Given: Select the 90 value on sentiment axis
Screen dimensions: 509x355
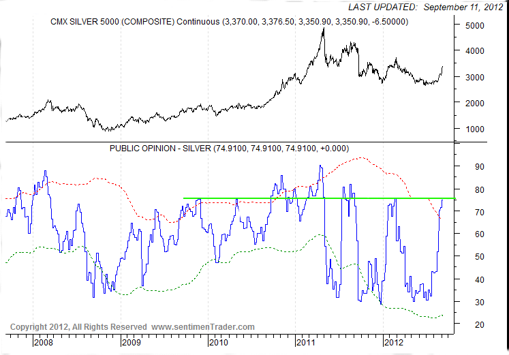Looking at the screenshot, I should point(470,167).
